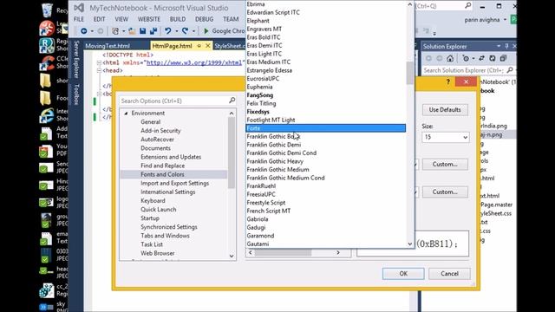The height and width of the screenshot is (312, 555).
Task: Select Page.master in Solution Explorer
Action: 496,205
